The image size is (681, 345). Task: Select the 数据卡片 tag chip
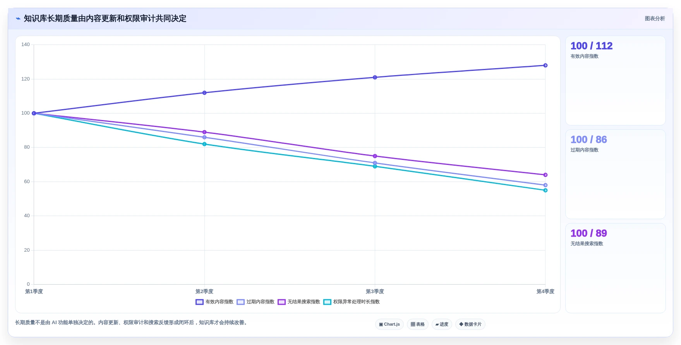click(x=470, y=324)
